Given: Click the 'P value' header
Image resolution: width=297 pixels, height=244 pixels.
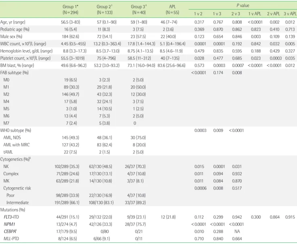Looking at the screenshot, I should click(243, 6).
